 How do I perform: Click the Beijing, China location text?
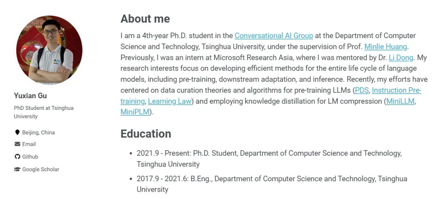tap(39, 132)
